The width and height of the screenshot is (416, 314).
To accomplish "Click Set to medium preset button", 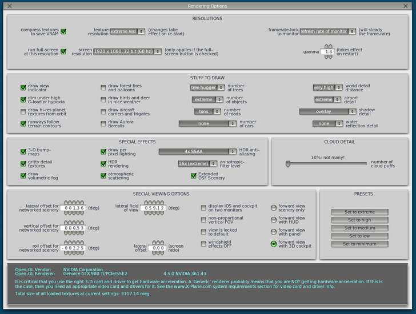I will pos(360,228).
